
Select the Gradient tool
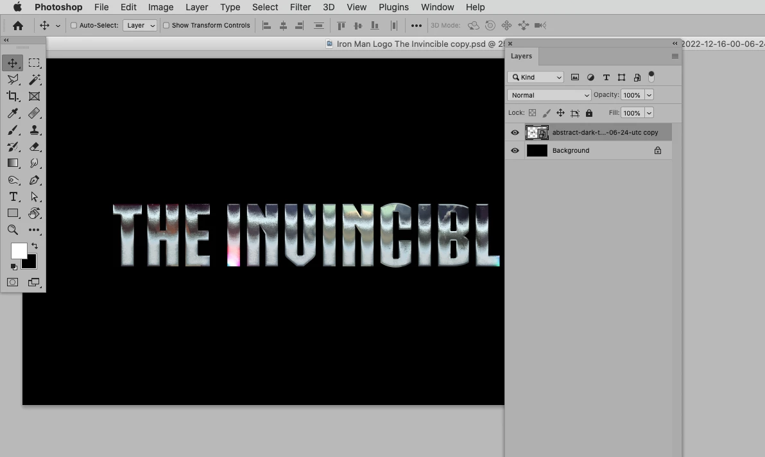pyautogui.click(x=13, y=163)
